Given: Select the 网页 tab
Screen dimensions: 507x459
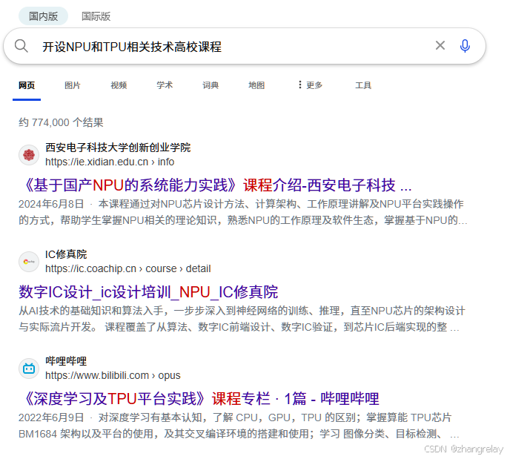Looking at the screenshot, I should pos(27,85).
